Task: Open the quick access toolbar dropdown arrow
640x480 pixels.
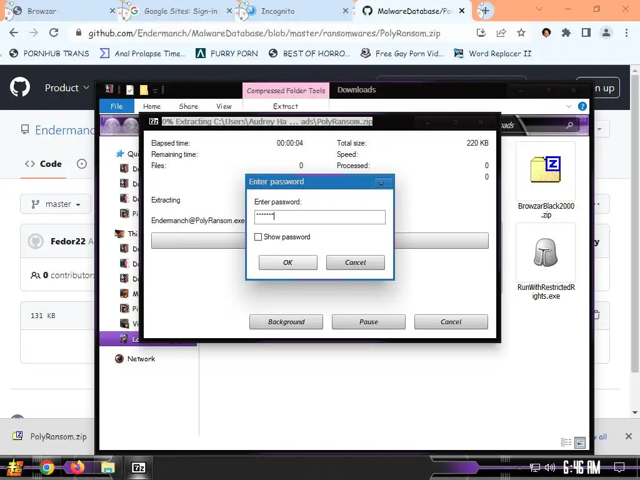Action: pyautogui.click(x=155, y=90)
